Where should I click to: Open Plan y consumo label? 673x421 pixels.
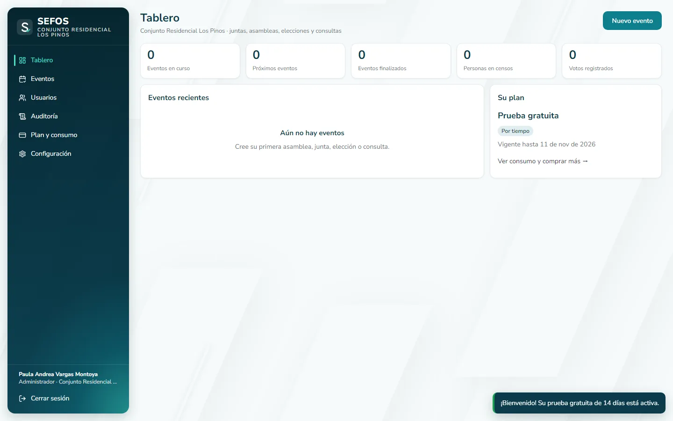tap(54, 135)
